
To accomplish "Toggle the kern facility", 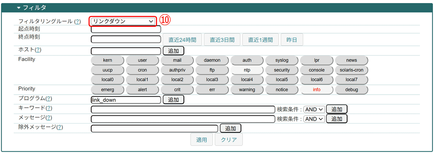I will point(108,60).
